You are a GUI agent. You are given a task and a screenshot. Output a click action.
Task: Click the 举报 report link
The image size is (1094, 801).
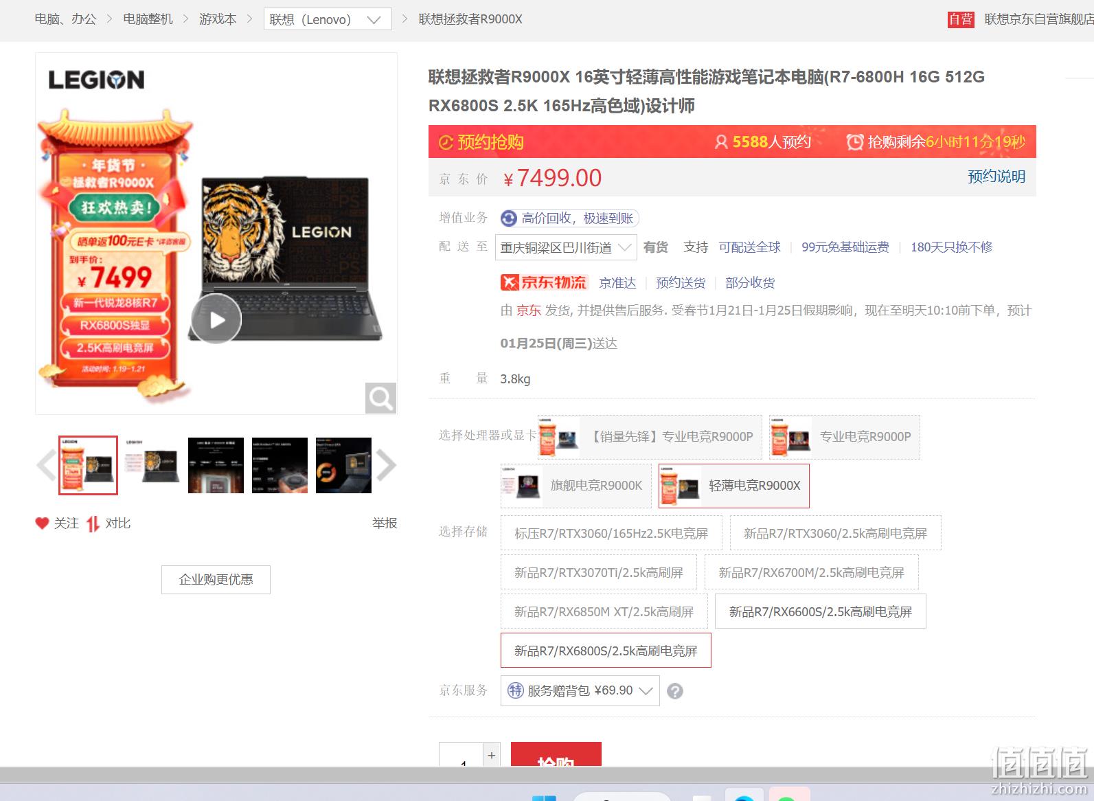click(x=385, y=523)
